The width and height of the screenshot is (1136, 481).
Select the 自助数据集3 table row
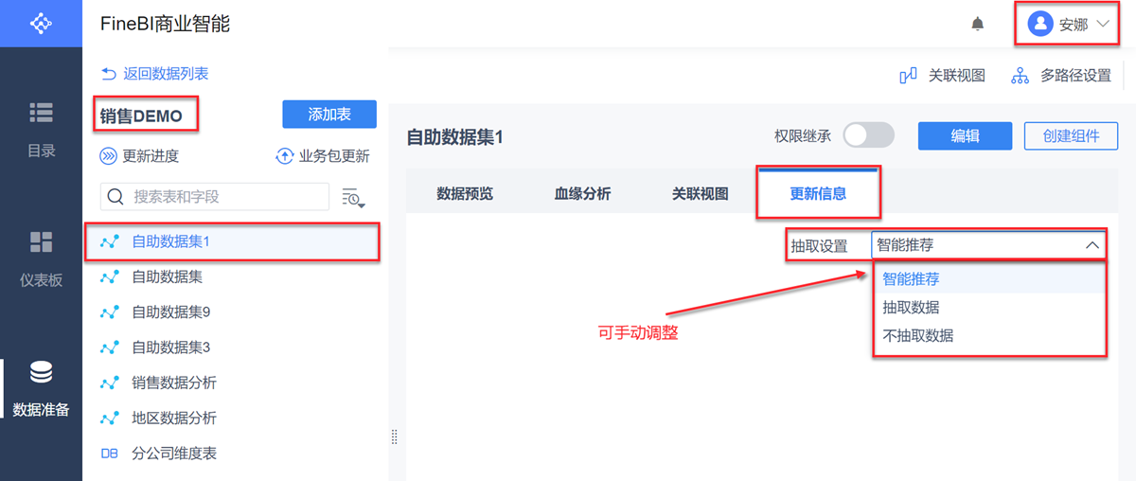236,347
